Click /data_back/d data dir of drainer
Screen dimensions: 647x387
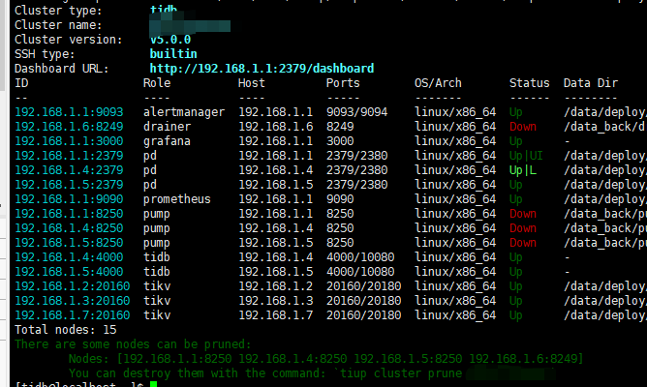click(604, 127)
